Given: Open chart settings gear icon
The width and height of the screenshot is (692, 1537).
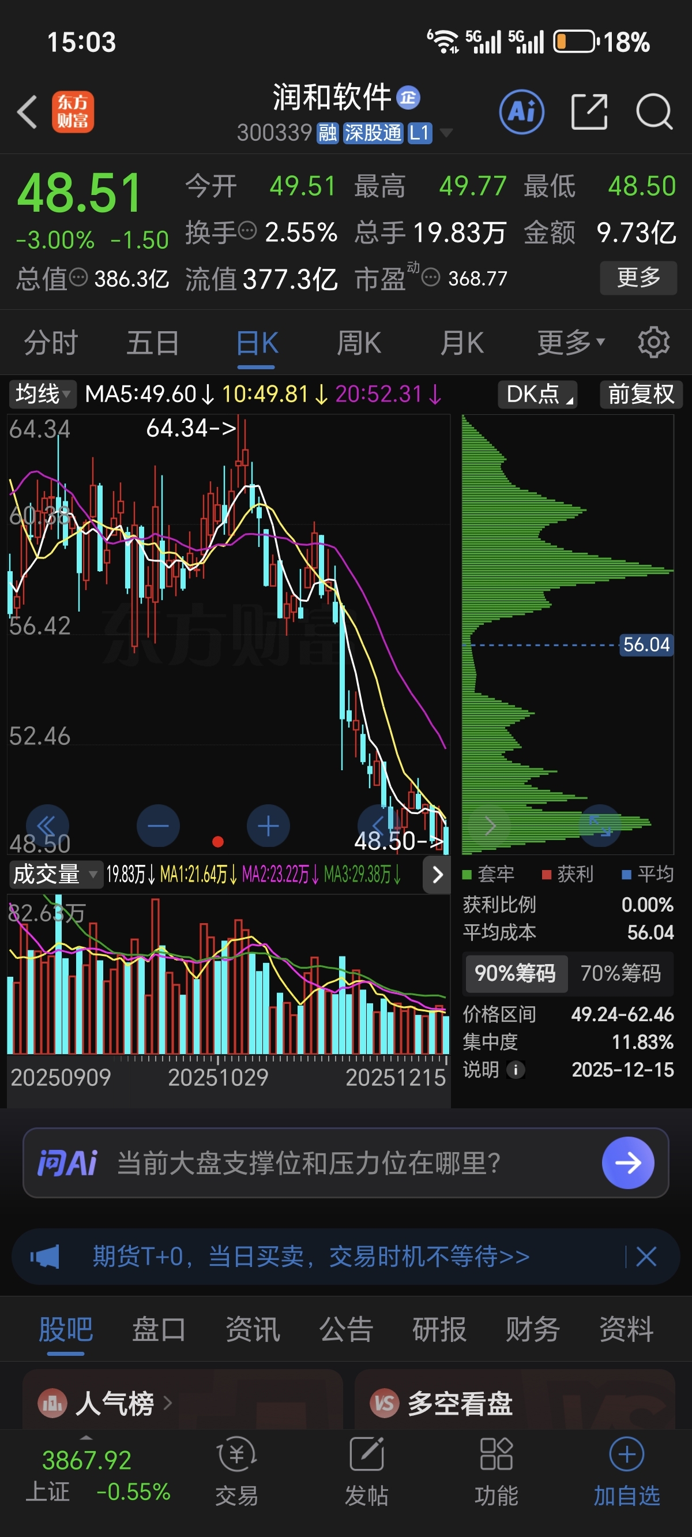Looking at the screenshot, I should point(654,343).
